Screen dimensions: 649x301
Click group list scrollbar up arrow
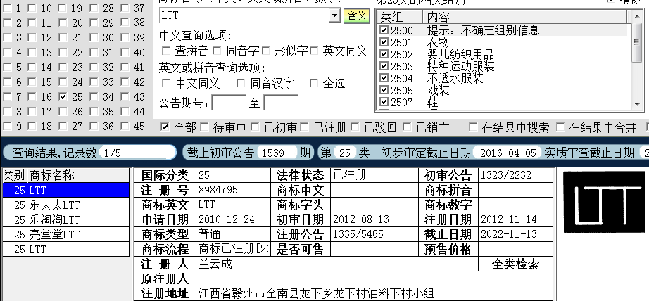(636, 17)
